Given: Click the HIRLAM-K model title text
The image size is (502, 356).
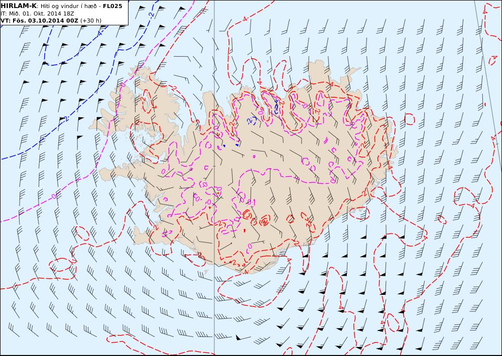Looking at the screenshot, I should click(x=19, y=6).
